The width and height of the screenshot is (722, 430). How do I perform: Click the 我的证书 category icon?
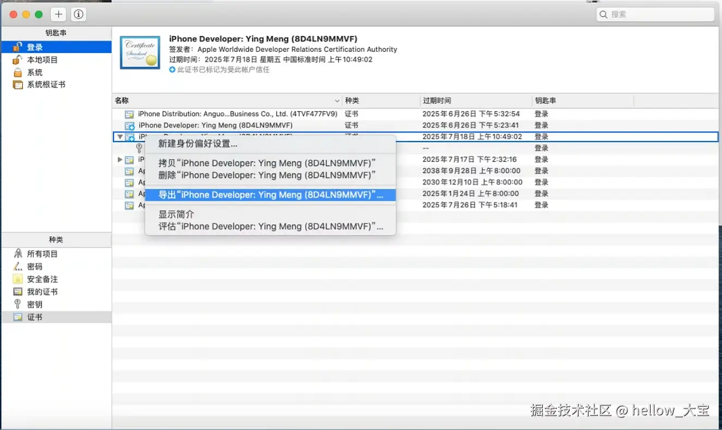pos(18,292)
